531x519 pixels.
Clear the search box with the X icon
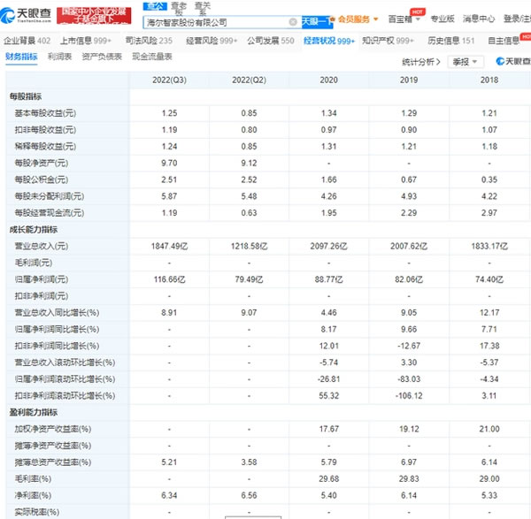(x=293, y=22)
